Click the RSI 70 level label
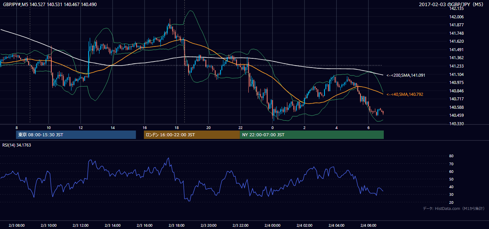The height and width of the screenshot is (229, 489). tap(451, 164)
